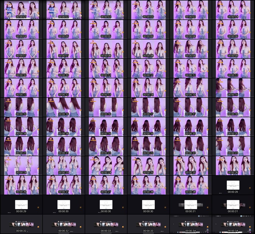Click the first thumbnail stamped 00:00:21
Image resolution: width=255 pixels, height=234 pixels.
click(21, 146)
